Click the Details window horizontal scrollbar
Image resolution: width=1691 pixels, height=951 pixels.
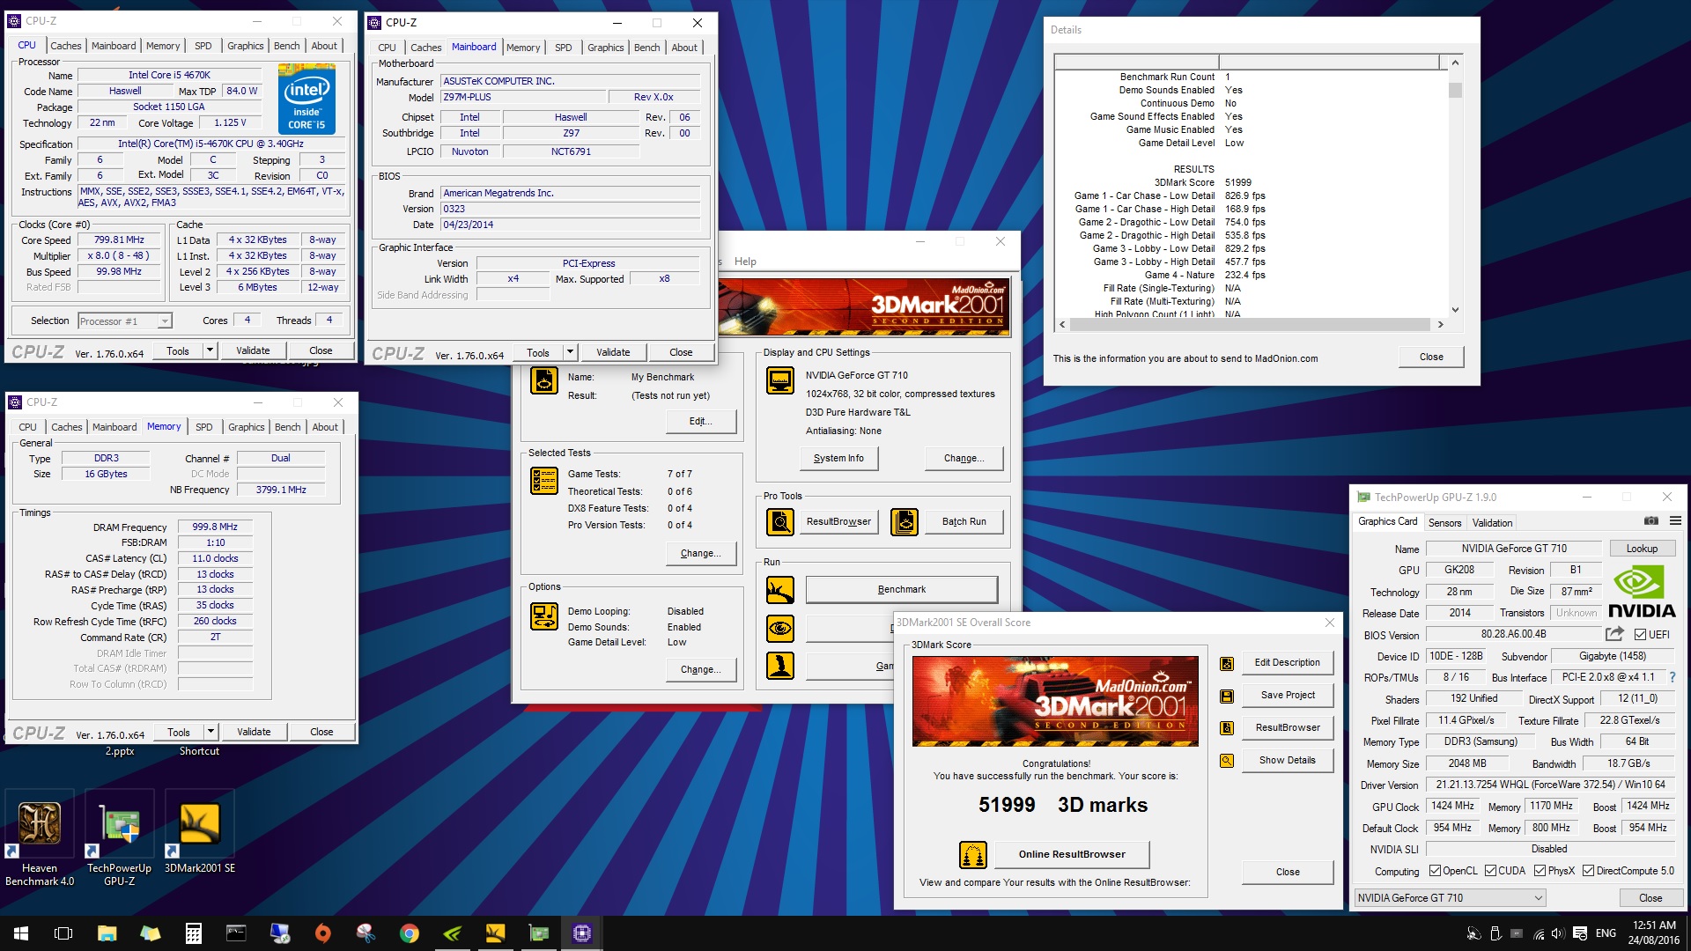(x=1251, y=325)
